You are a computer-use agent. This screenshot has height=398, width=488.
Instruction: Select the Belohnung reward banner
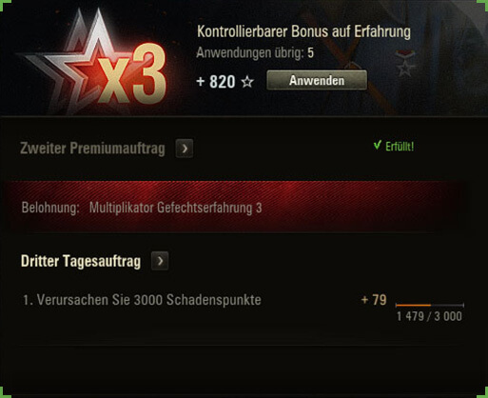click(x=235, y=207)
